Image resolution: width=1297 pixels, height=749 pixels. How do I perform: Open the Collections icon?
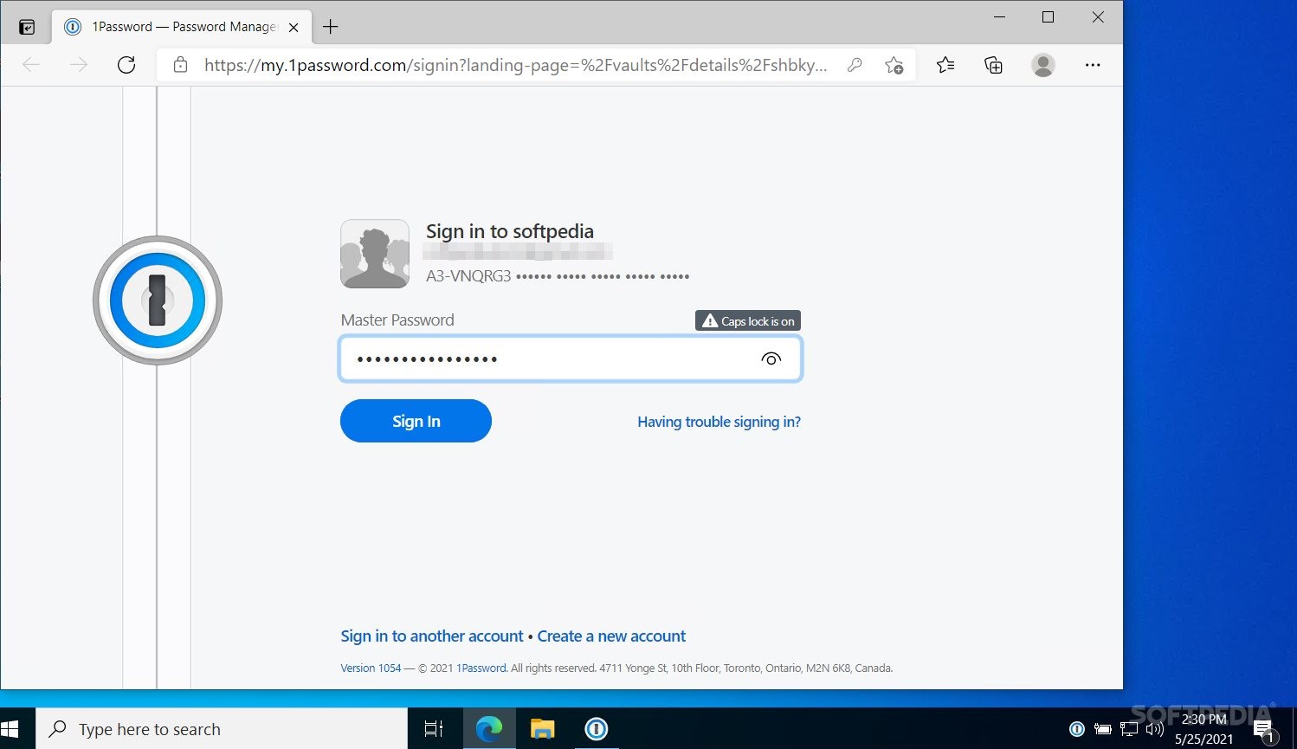click(x=994, y=65)
